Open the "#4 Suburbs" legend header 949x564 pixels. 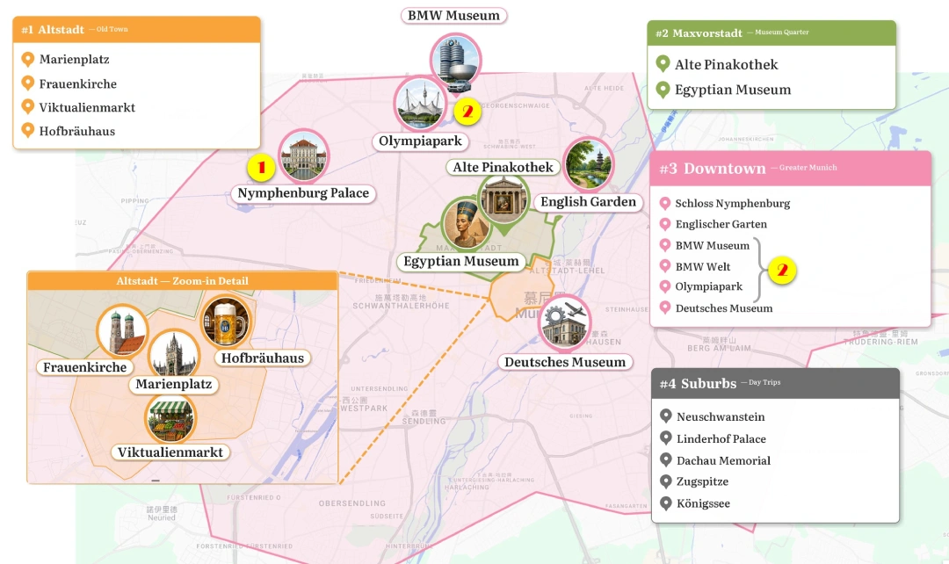(775, 383)
